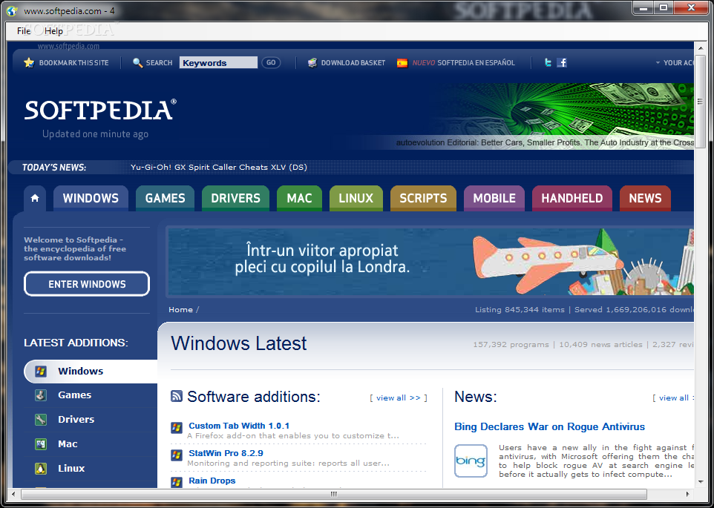714x508 pixels.
Task: Switch to the LINUX tab
Action: pyautogui.click(x=356, y=198)
